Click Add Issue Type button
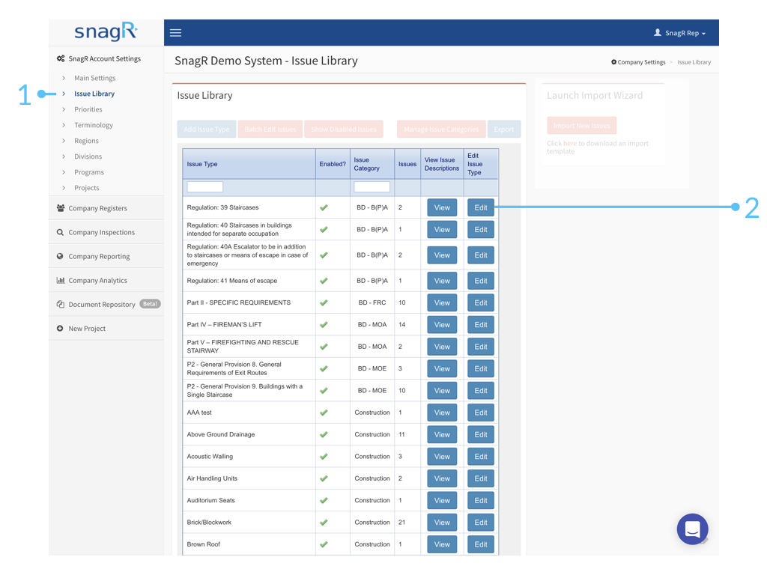767x575 pixels. pyautogui.click(x=207, y=129)
